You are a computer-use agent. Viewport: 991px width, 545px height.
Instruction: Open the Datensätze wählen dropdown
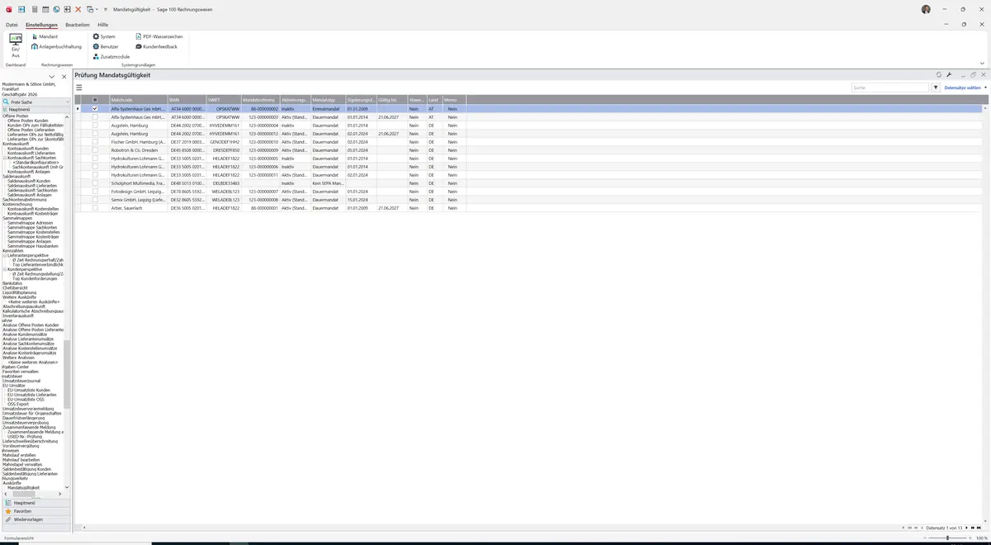coord(965,87)
